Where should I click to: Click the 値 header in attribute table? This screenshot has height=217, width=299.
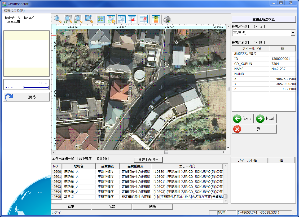pyautogui.click(x=282, y=48)
